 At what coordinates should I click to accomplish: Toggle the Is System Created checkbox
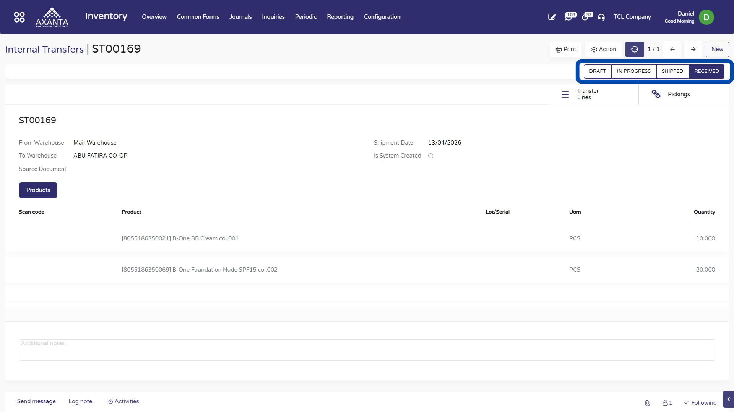coord(430,156)
